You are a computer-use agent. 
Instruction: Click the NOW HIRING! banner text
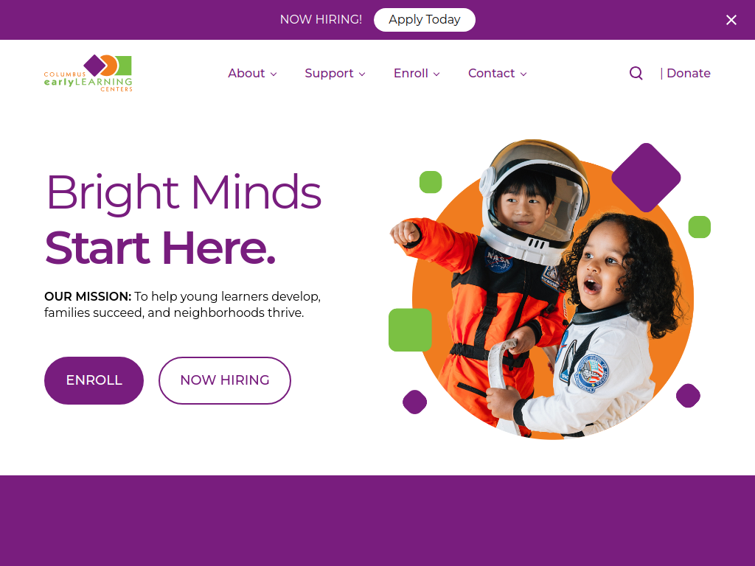point(321,20)
